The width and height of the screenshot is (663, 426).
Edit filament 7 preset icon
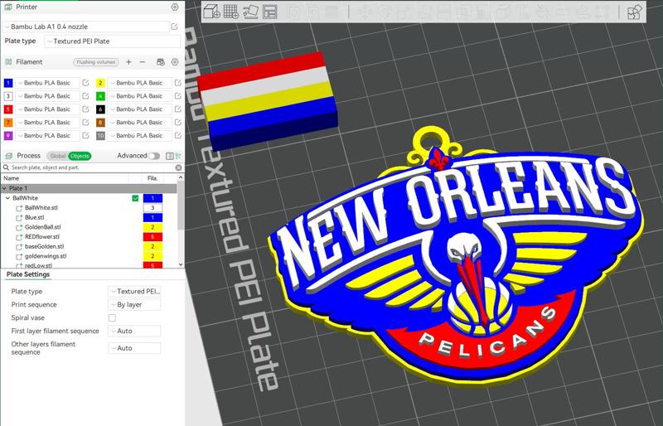pos(86,123)
